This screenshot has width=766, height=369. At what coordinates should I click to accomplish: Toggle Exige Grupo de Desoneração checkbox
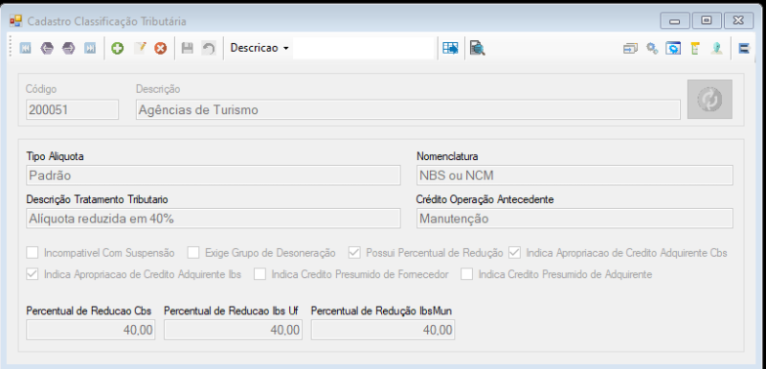193,253
